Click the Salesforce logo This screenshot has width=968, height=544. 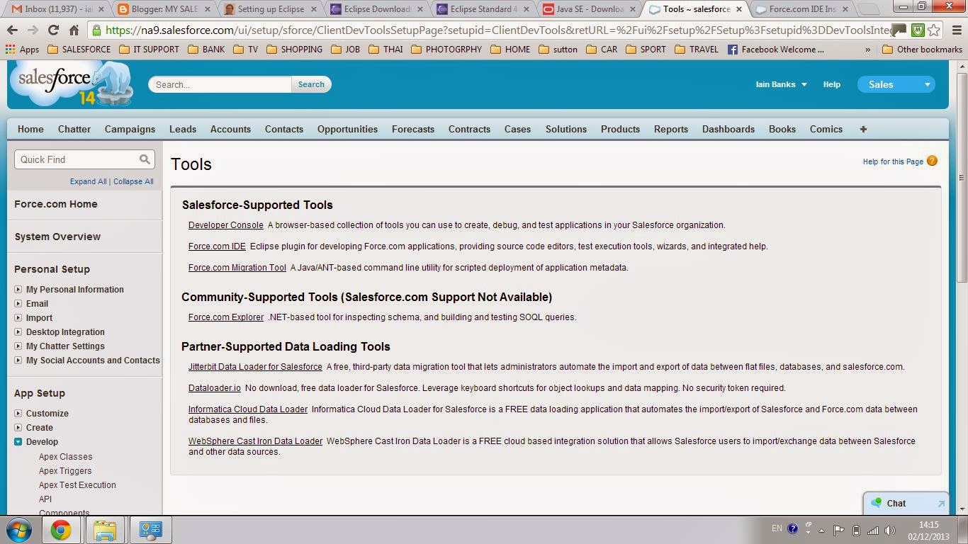71,85
